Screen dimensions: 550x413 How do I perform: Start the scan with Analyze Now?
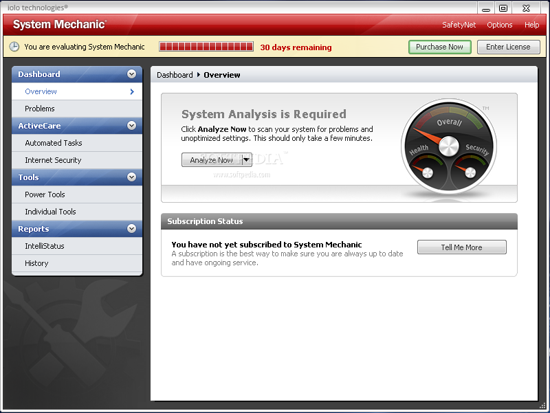coord(212,160)
